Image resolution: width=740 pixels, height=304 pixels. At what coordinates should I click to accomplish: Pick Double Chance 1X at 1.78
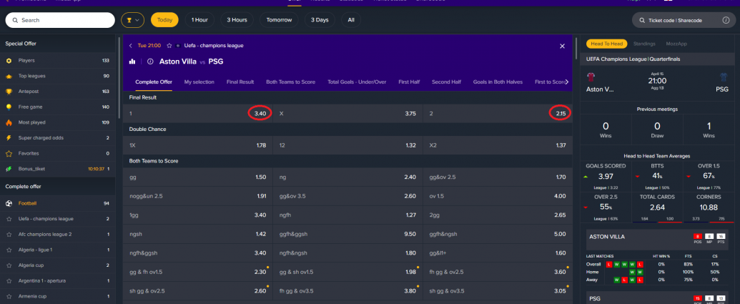tap(198, 145)
